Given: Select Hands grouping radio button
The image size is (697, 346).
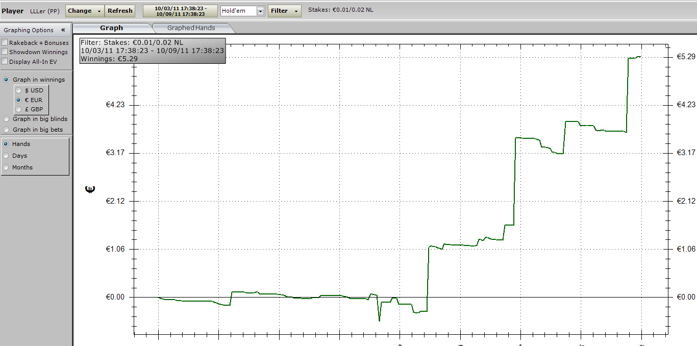Looking at the screenshot, I should click(x=7, y=144).
